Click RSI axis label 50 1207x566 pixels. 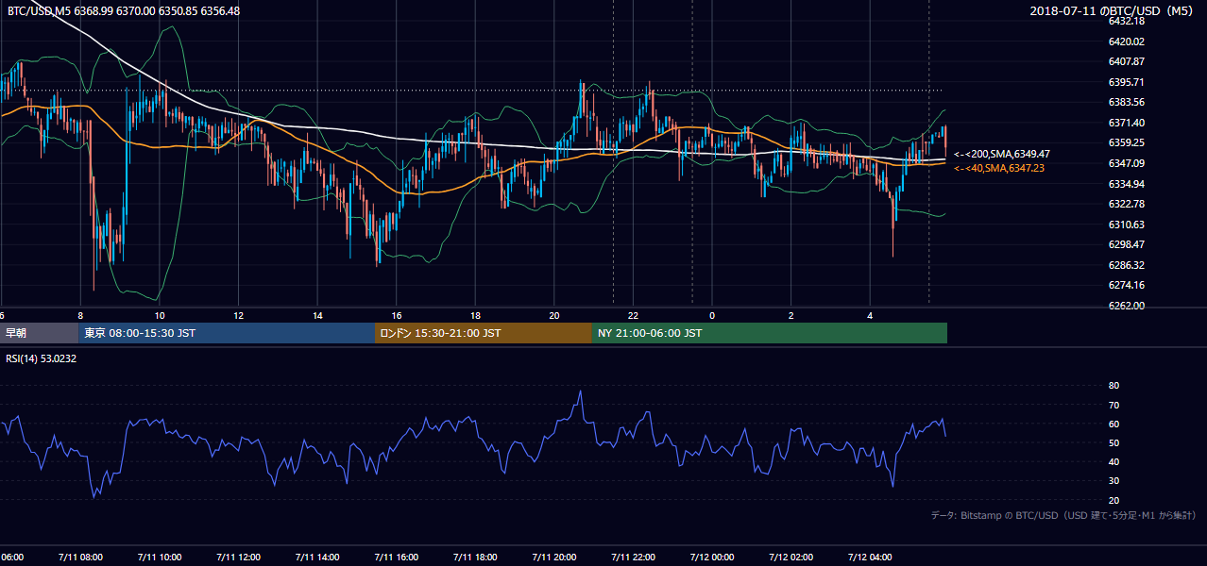(1113, 442)
